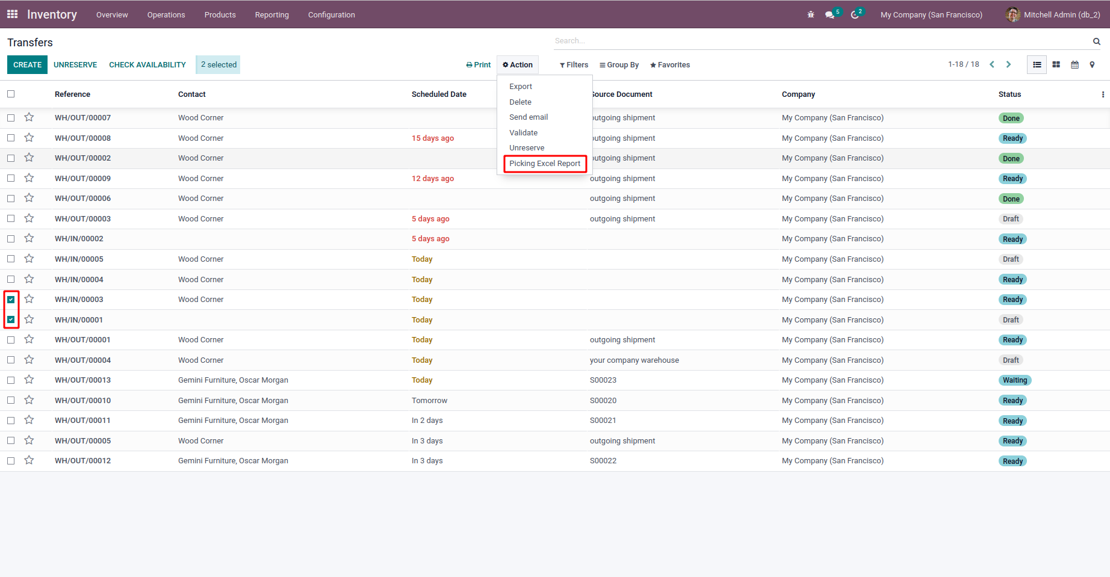Uncheck the WH/IN/00003 row checkbox

(x=11, y=300)
